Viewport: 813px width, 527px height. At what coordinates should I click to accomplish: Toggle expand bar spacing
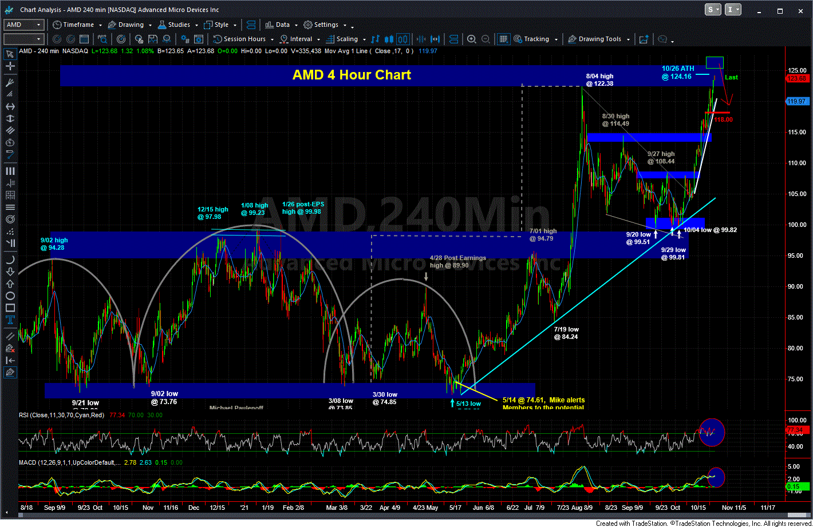click(435, 39)
